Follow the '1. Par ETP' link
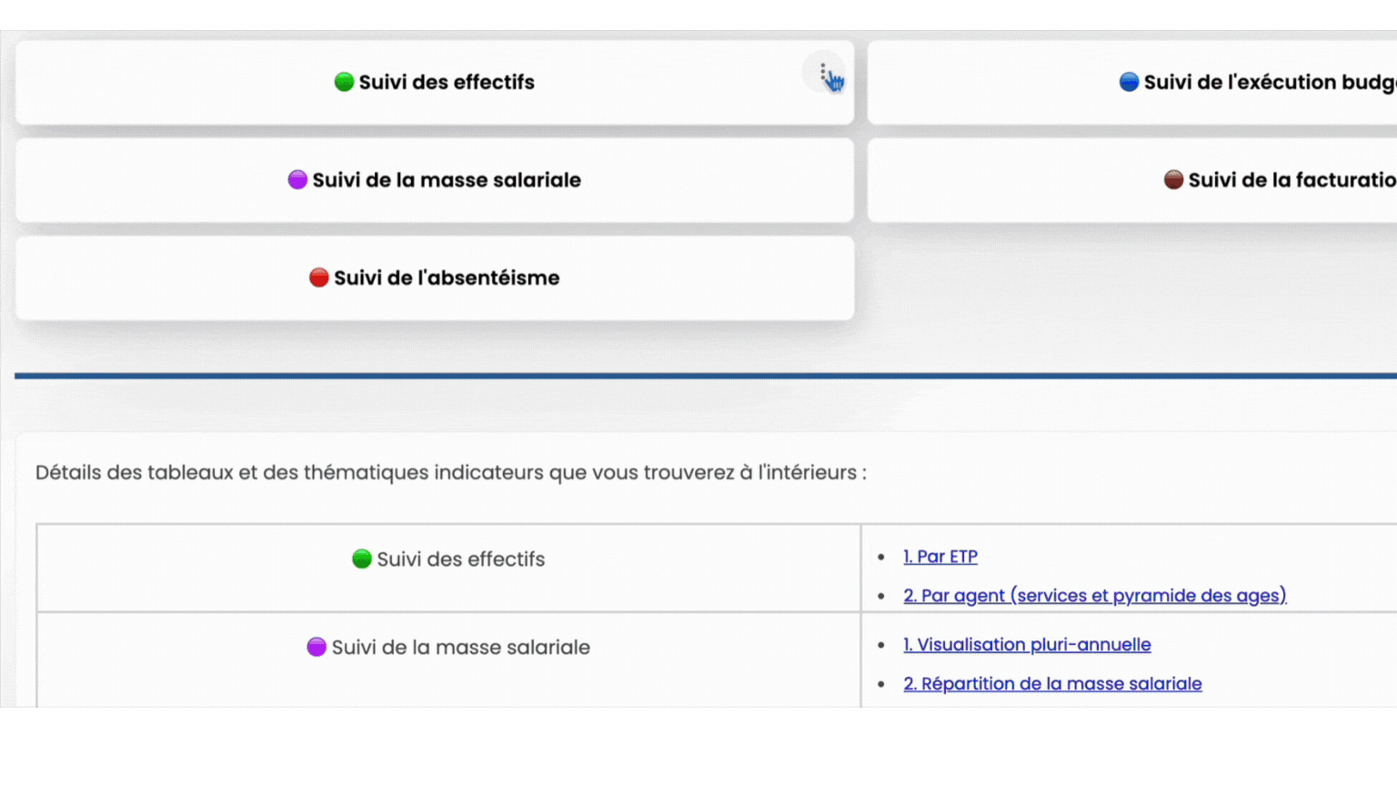Screen dimensions: 1397x786 click(940, 556)
